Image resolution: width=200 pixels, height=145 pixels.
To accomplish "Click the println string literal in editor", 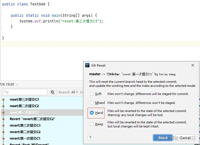I will [80, 21].
